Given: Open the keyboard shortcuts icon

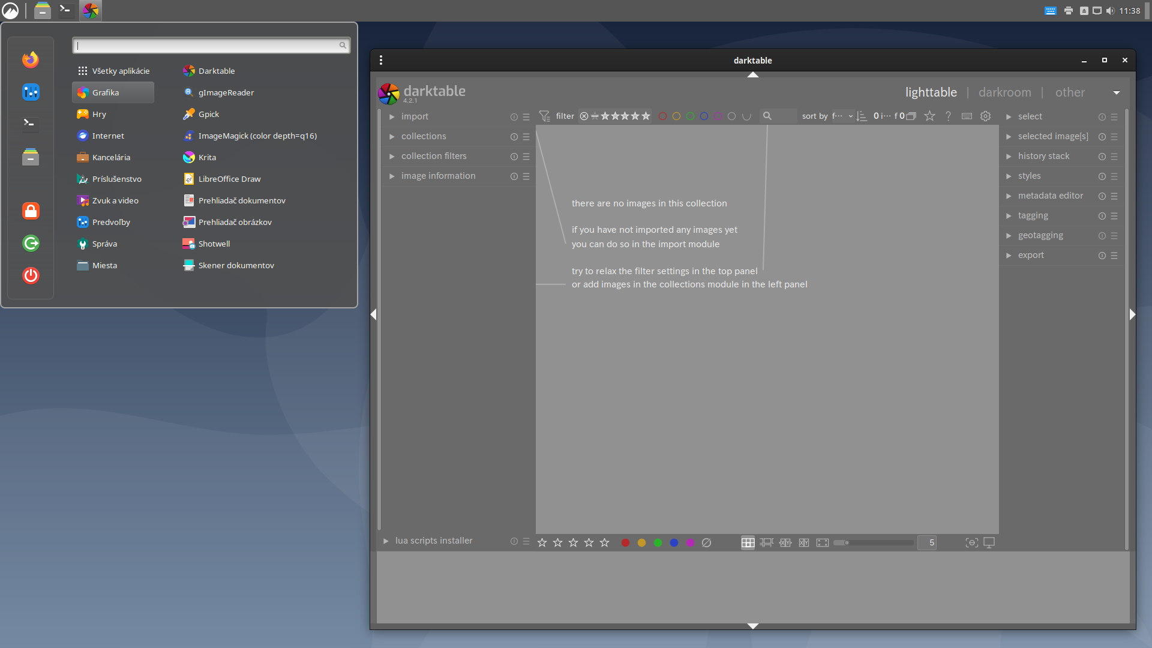Looking at the screenshot, I should [x=967, y=116].
